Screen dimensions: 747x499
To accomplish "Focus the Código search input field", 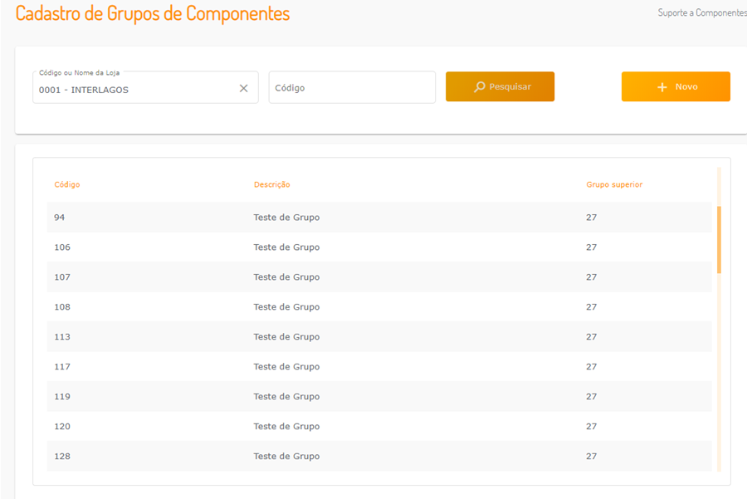I will [x=351, y=87].
